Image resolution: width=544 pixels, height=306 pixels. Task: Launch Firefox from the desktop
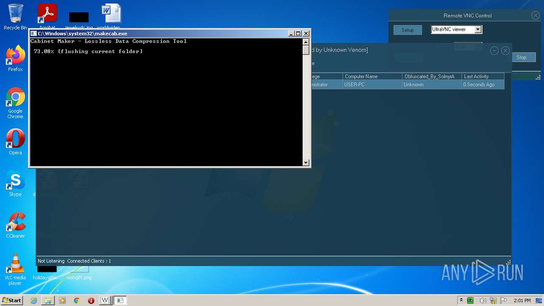pos(15,59)
